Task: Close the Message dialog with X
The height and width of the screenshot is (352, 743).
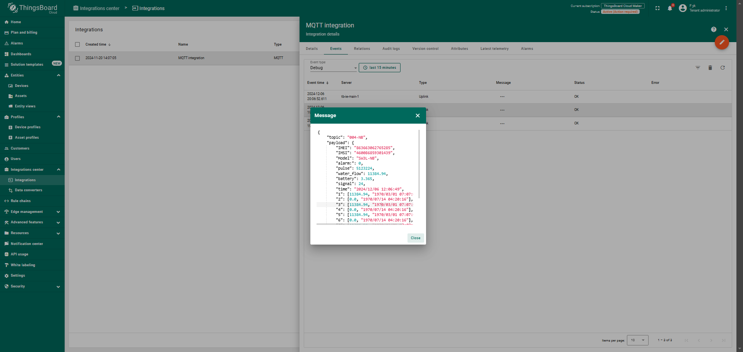Action: [x=418, y=116]
